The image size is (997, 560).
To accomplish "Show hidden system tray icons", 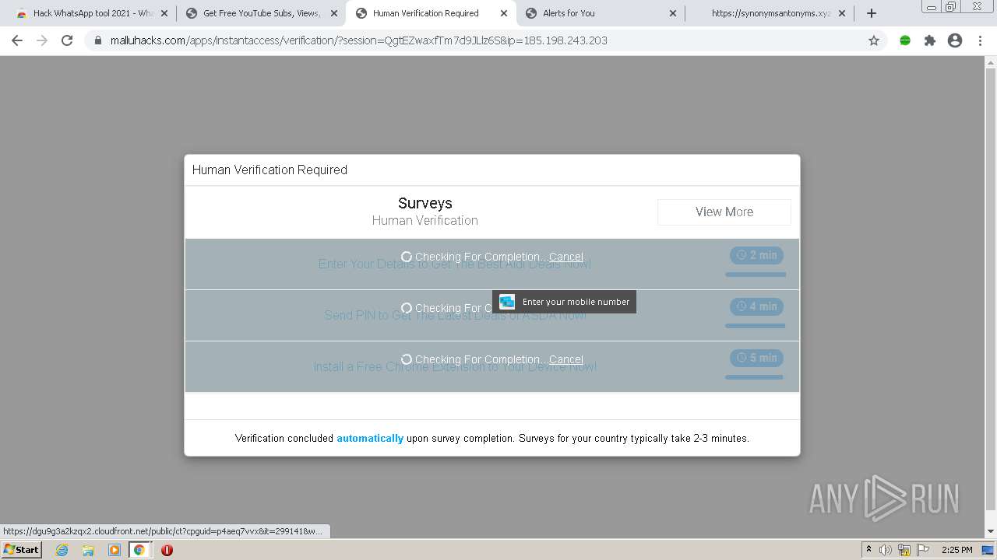I will (x=868, y=550).
